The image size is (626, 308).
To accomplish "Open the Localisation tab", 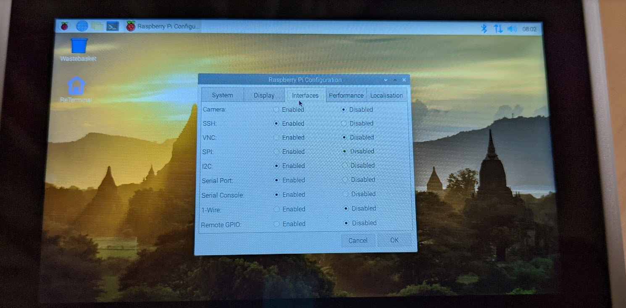I will tap(387, 96).
